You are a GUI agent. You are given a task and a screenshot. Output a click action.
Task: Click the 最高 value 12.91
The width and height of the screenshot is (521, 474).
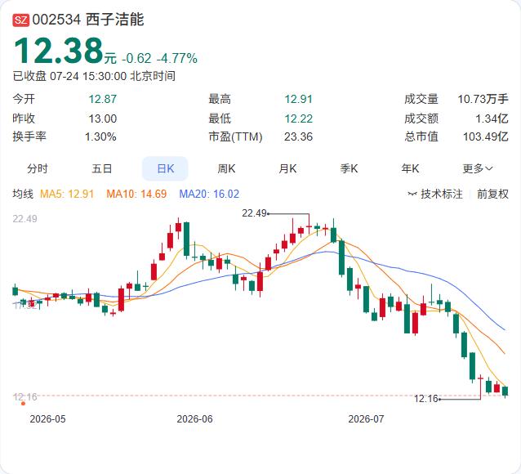[x=298, y=99]
